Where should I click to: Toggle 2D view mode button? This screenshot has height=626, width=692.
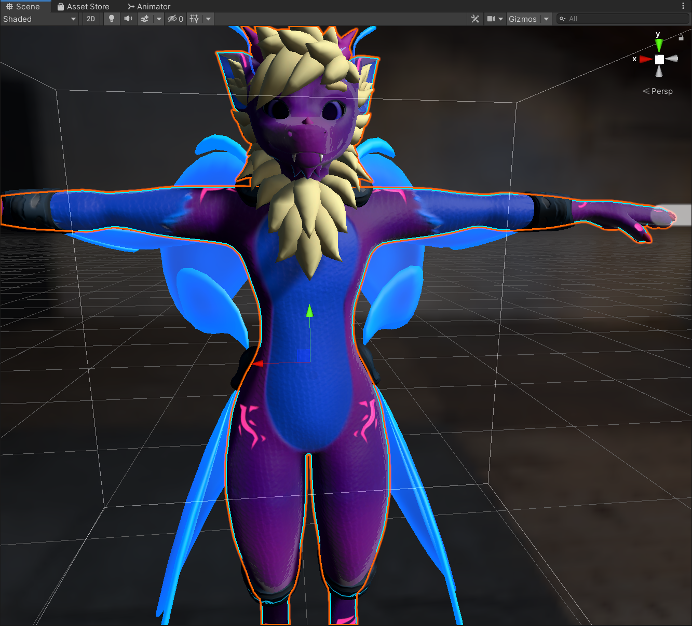91,19
